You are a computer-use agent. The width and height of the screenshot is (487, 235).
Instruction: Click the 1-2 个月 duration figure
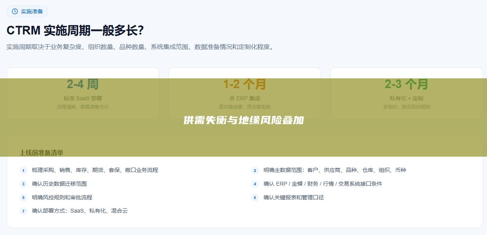(244, 84)
